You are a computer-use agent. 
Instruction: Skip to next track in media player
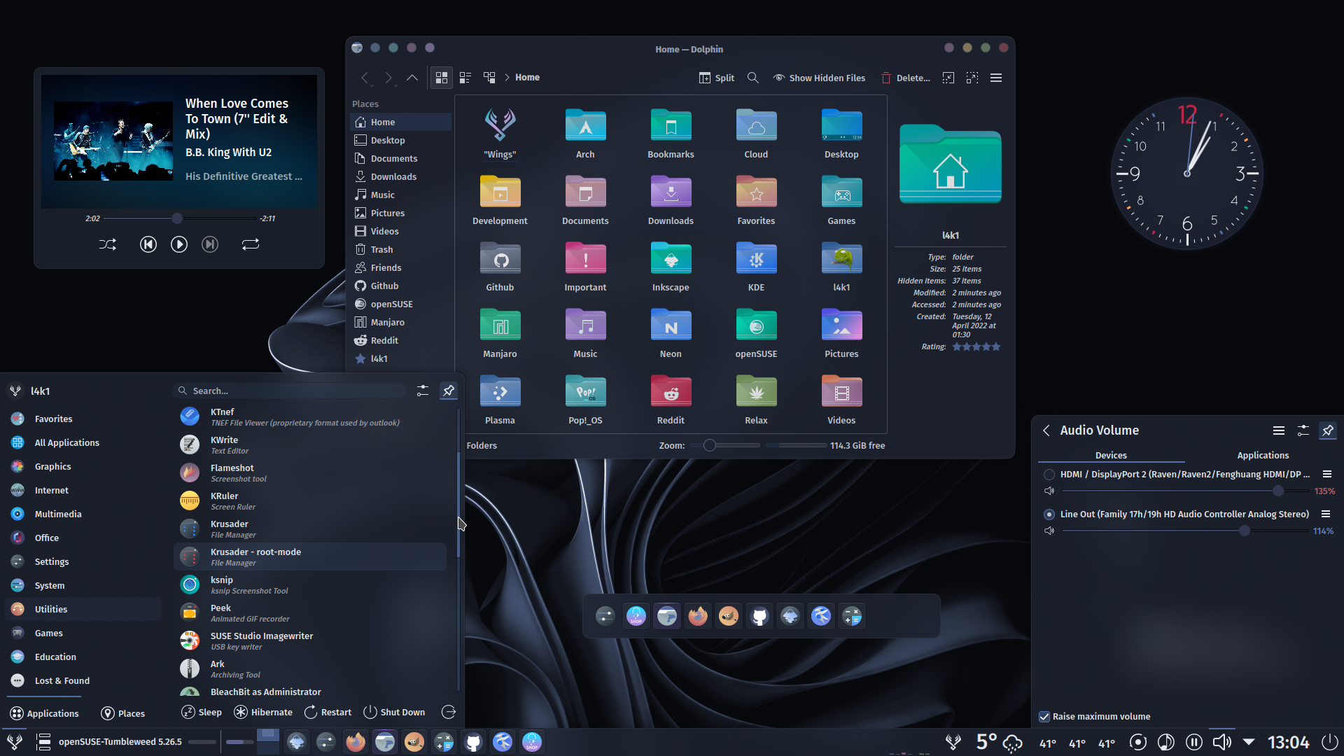[210, 244]
